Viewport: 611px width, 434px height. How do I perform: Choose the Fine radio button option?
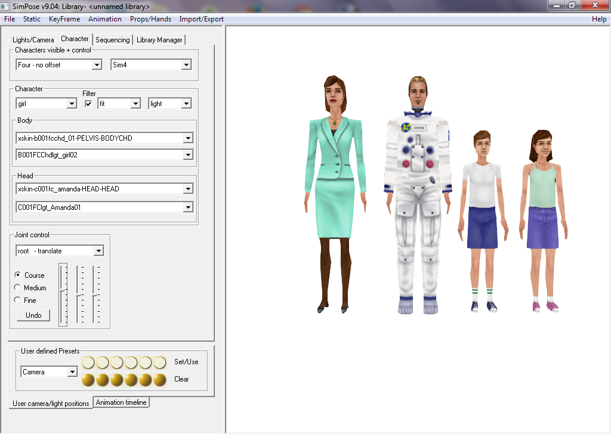point(17,300)
